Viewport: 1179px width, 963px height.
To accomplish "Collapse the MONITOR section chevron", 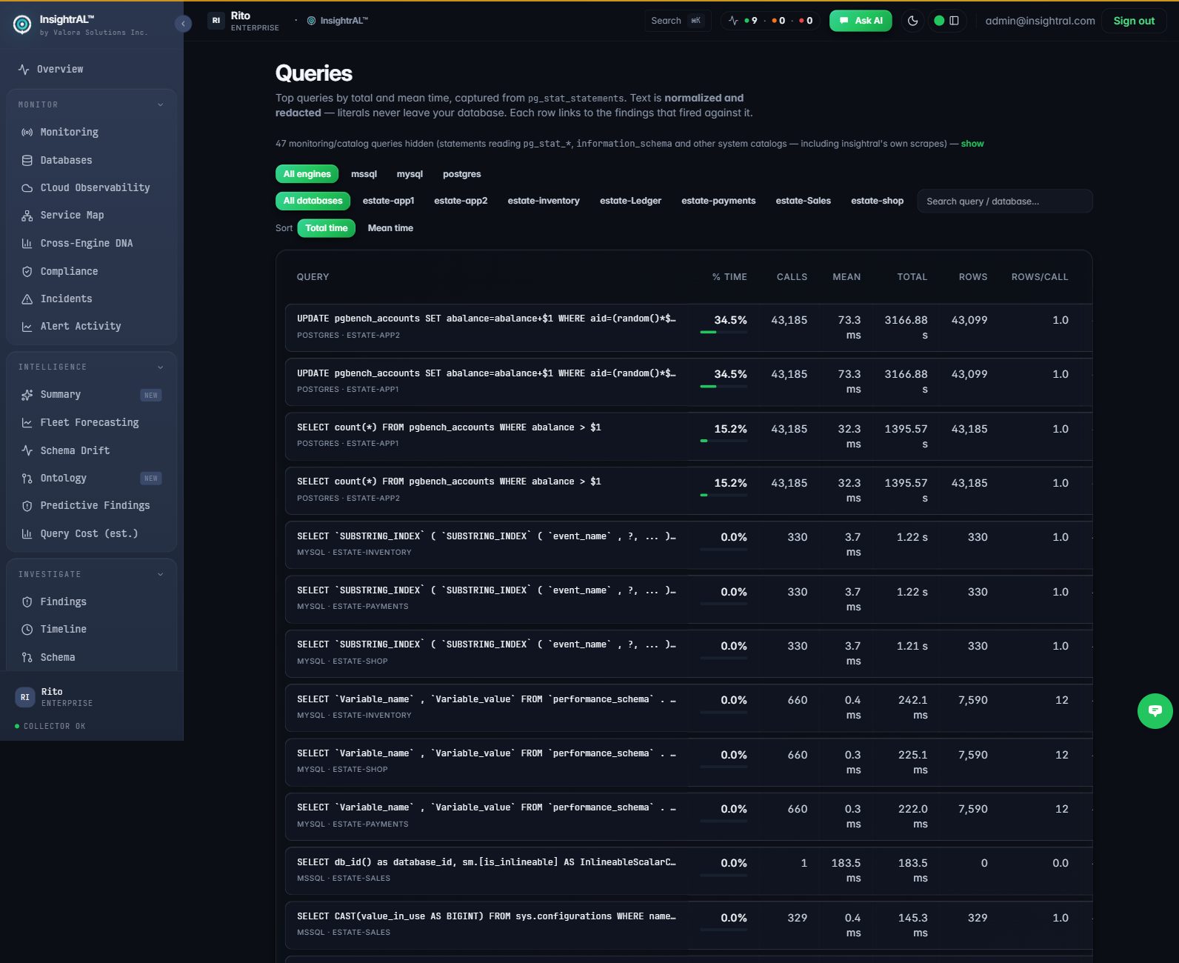I will 161,105.
